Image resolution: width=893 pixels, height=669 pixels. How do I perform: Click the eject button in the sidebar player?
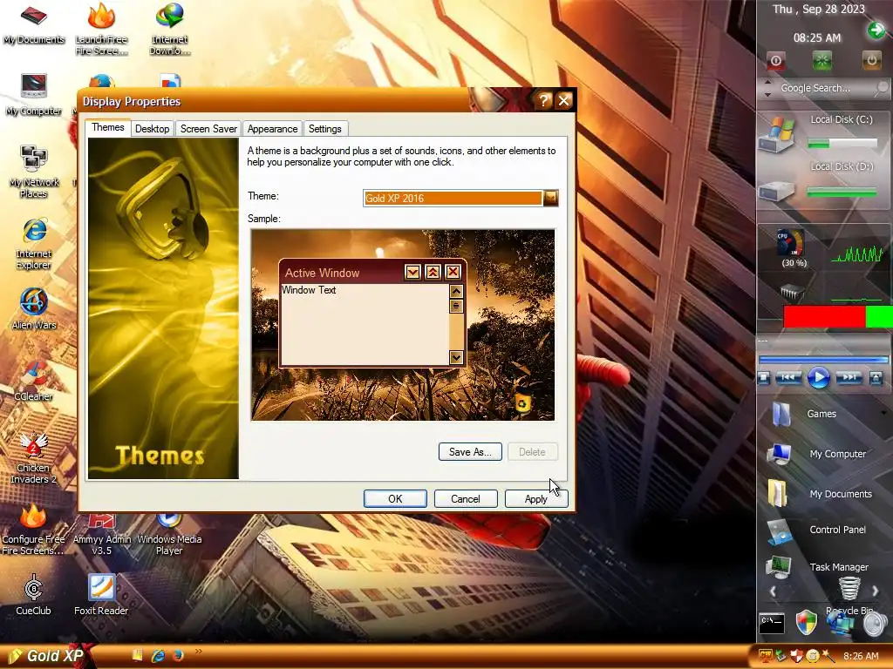pyautogui.click(x=876, y=378)
